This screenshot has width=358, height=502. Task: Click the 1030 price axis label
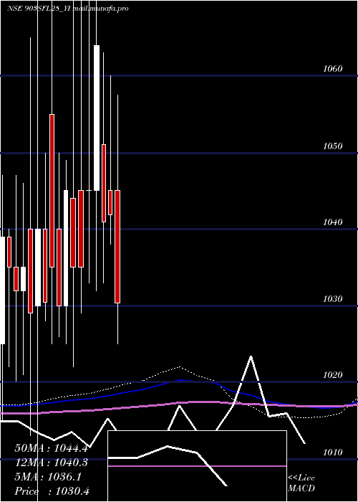(x=333, y=299)
